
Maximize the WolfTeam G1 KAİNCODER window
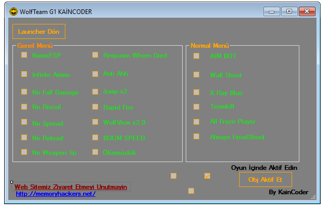pos(289,11)
